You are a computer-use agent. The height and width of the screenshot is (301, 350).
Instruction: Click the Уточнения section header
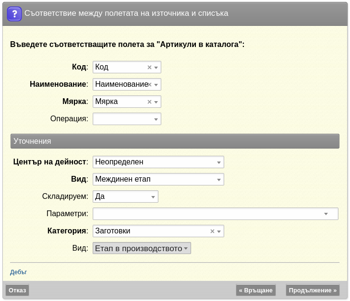pyautogui.click(x=175, y=141)
